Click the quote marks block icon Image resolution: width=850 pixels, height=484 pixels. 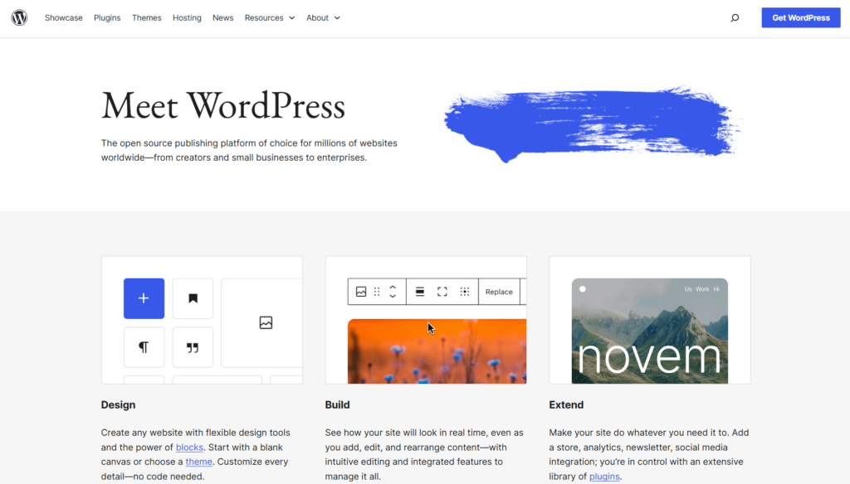tap(193, 347)
